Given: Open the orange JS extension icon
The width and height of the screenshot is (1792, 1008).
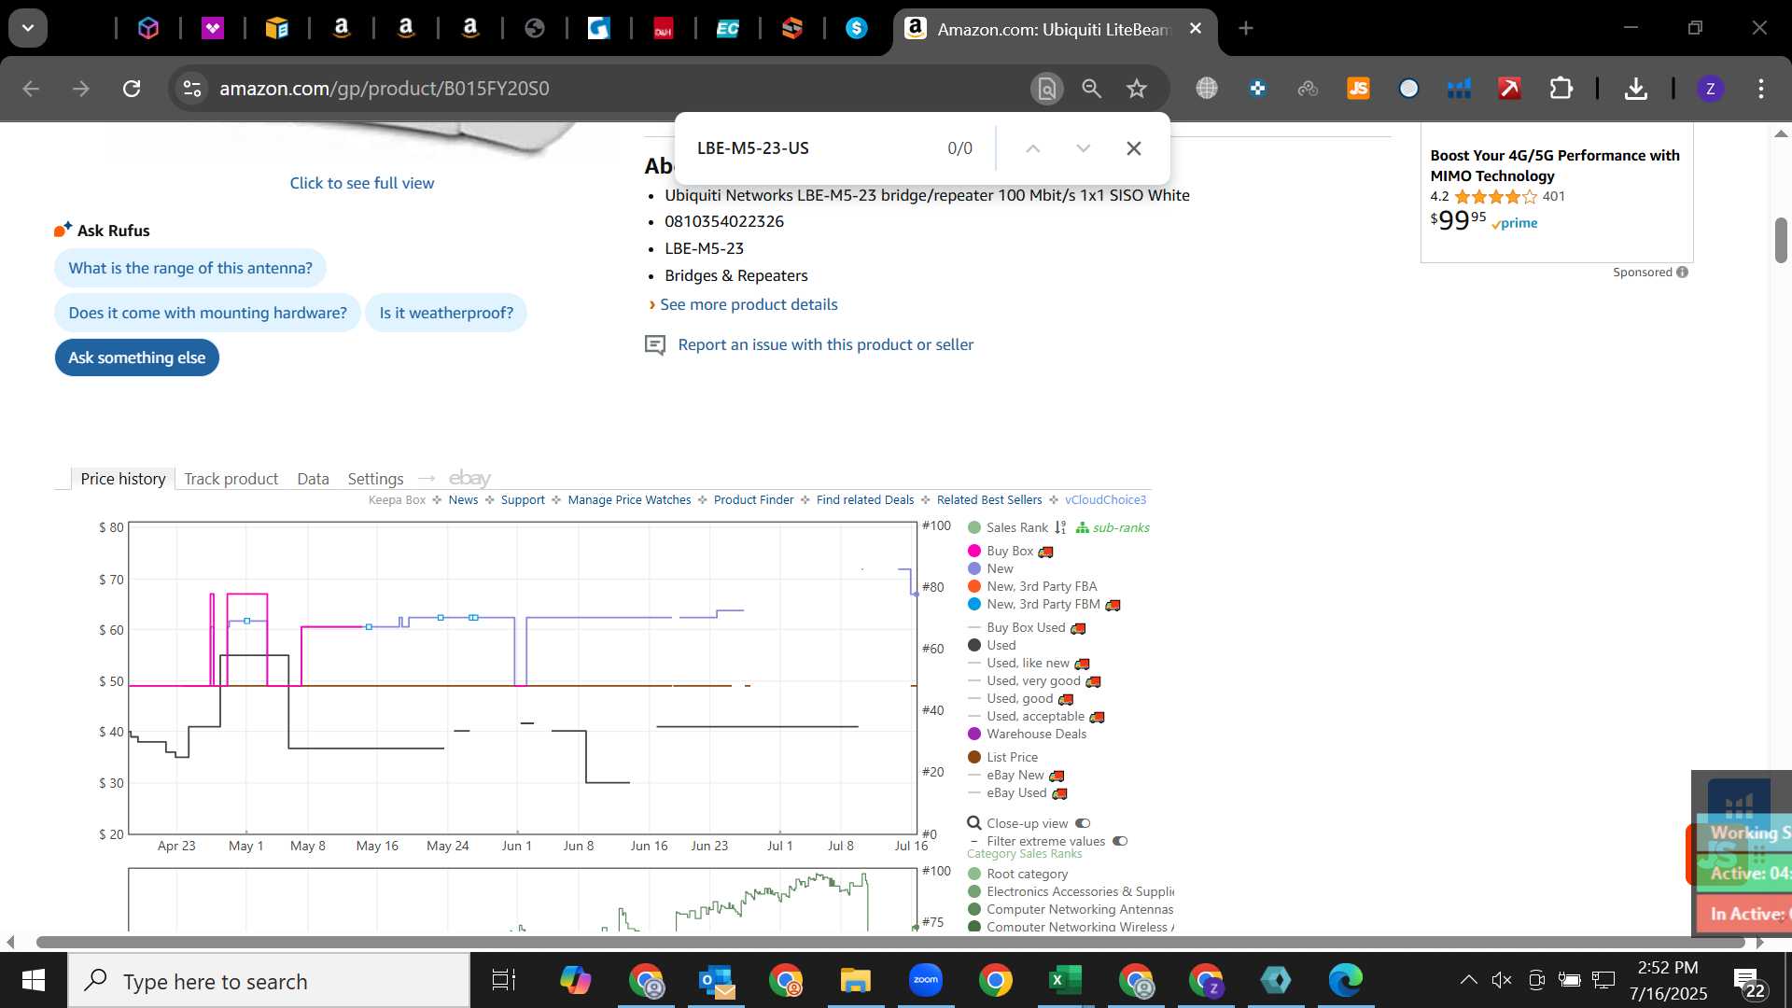Looking at the screenshot, I should point(1358,89).
